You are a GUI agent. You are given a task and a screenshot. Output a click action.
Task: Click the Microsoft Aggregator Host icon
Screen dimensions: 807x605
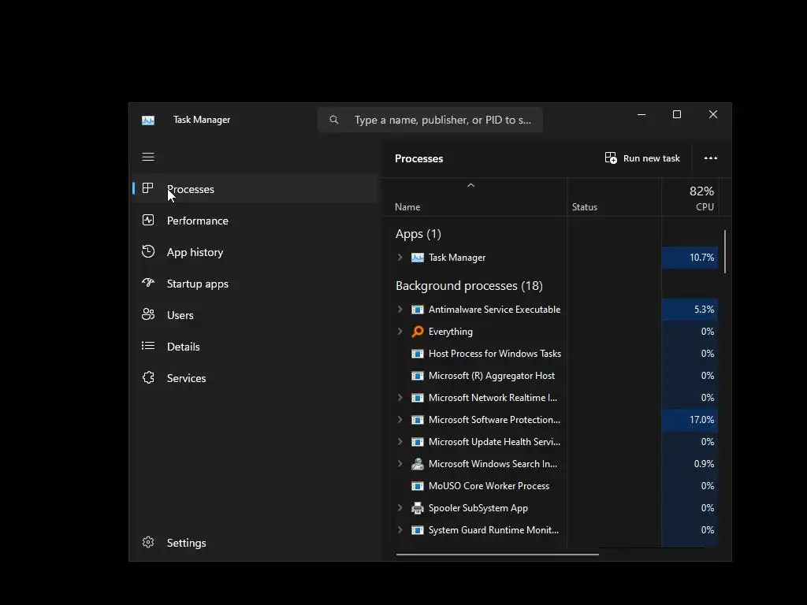[418, 376]
